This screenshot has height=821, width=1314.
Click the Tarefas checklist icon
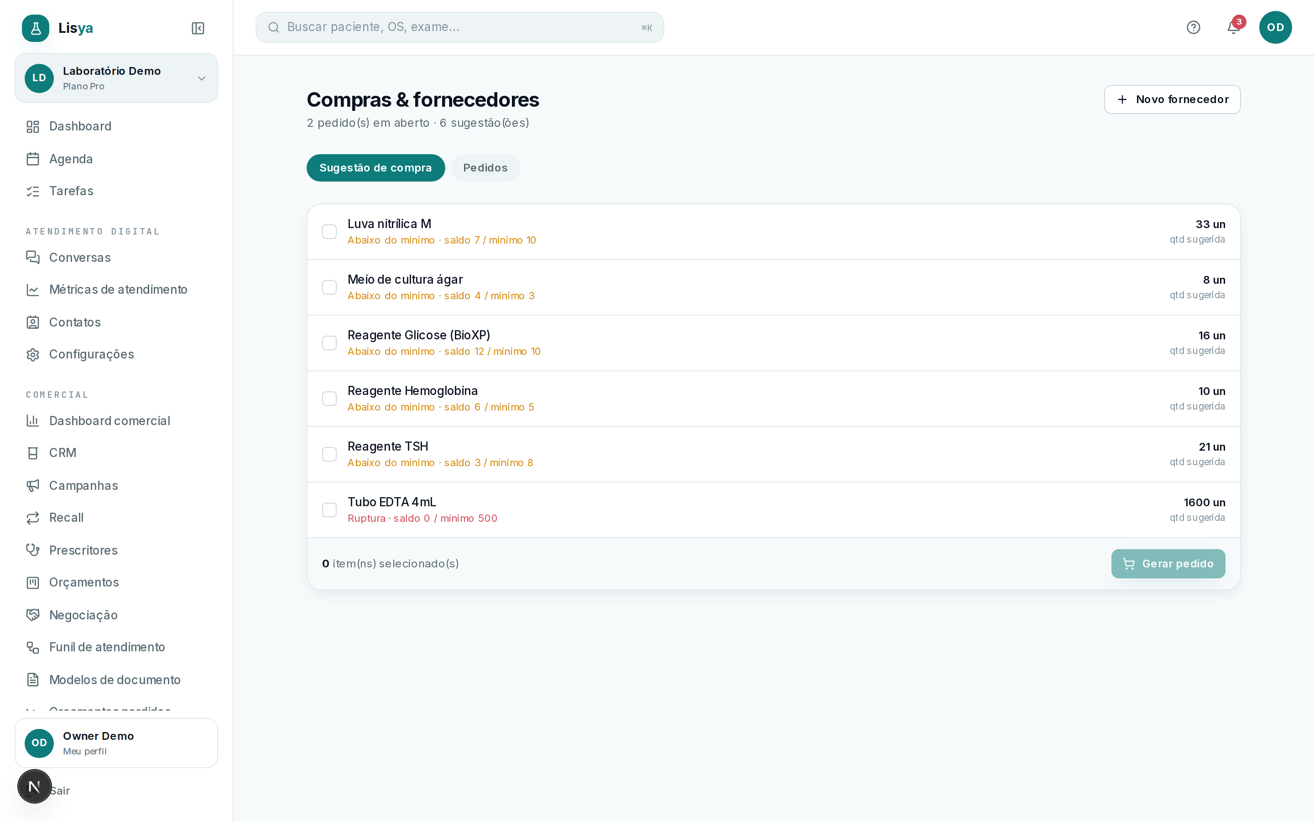pyautogui.click(x=32, y=191)
